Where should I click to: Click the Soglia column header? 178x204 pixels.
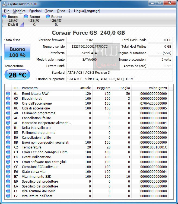point(122,88)
